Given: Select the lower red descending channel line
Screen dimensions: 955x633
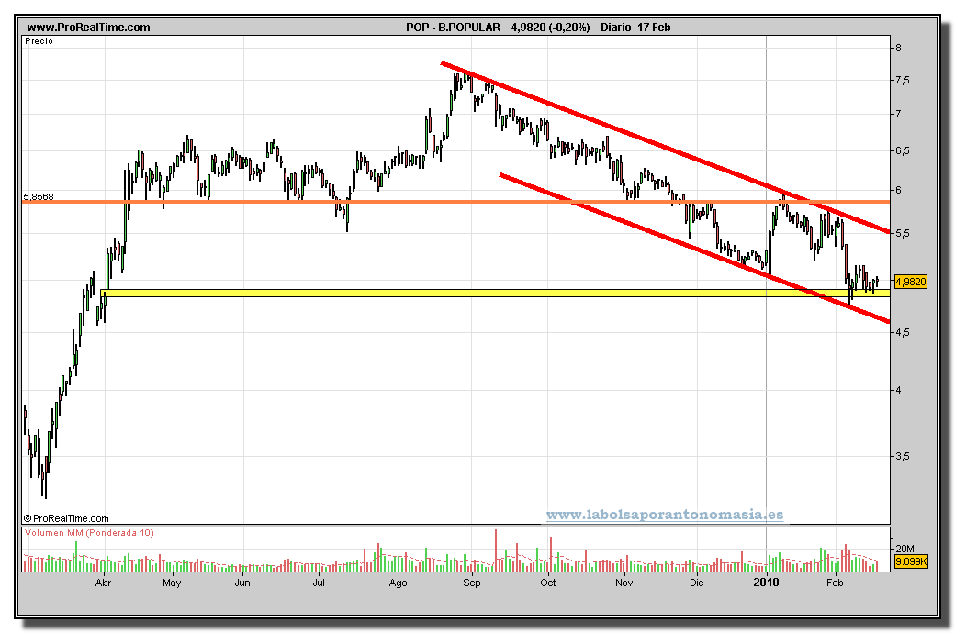Looking at the screenshot, I should [x=694, y=249].
